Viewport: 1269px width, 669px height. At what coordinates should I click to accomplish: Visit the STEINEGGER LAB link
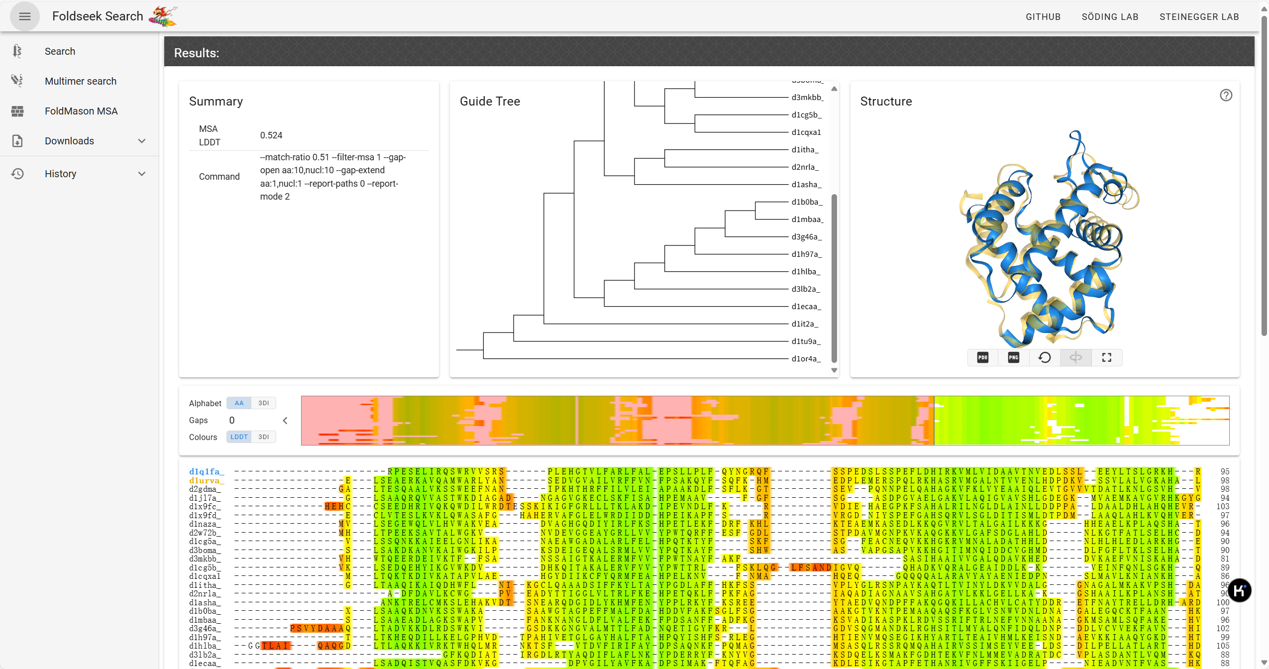1199,17
